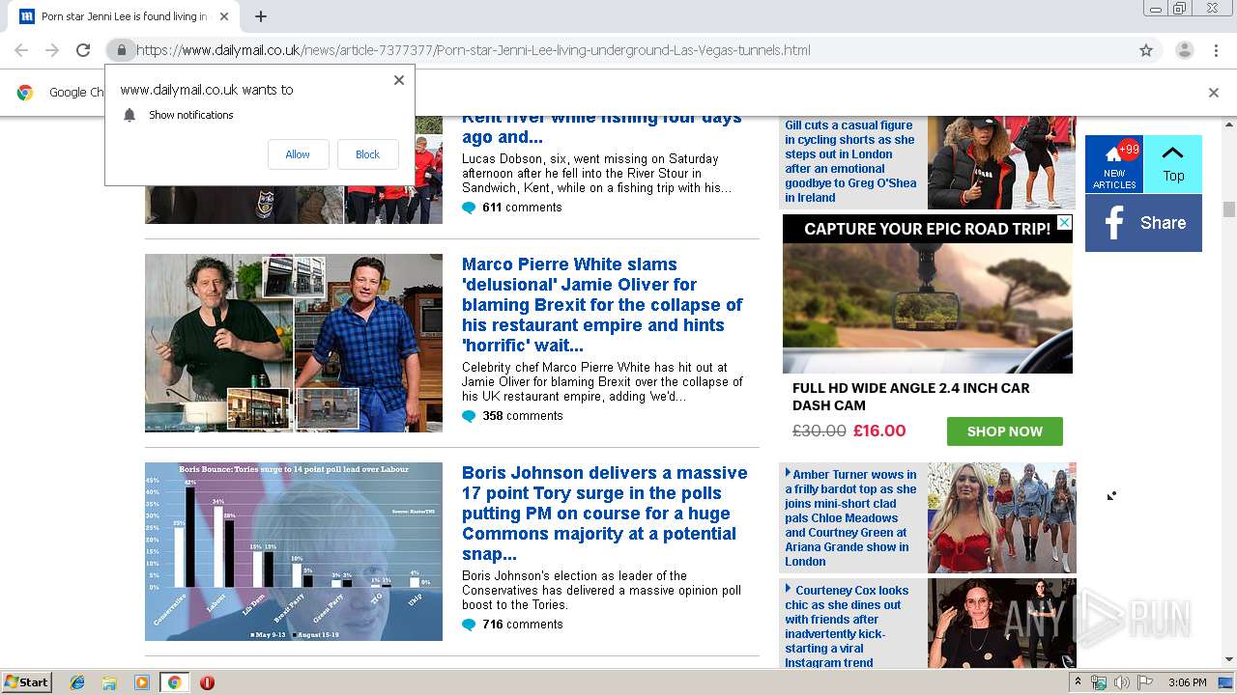Open the Amber Turner sidebar story

850,517
